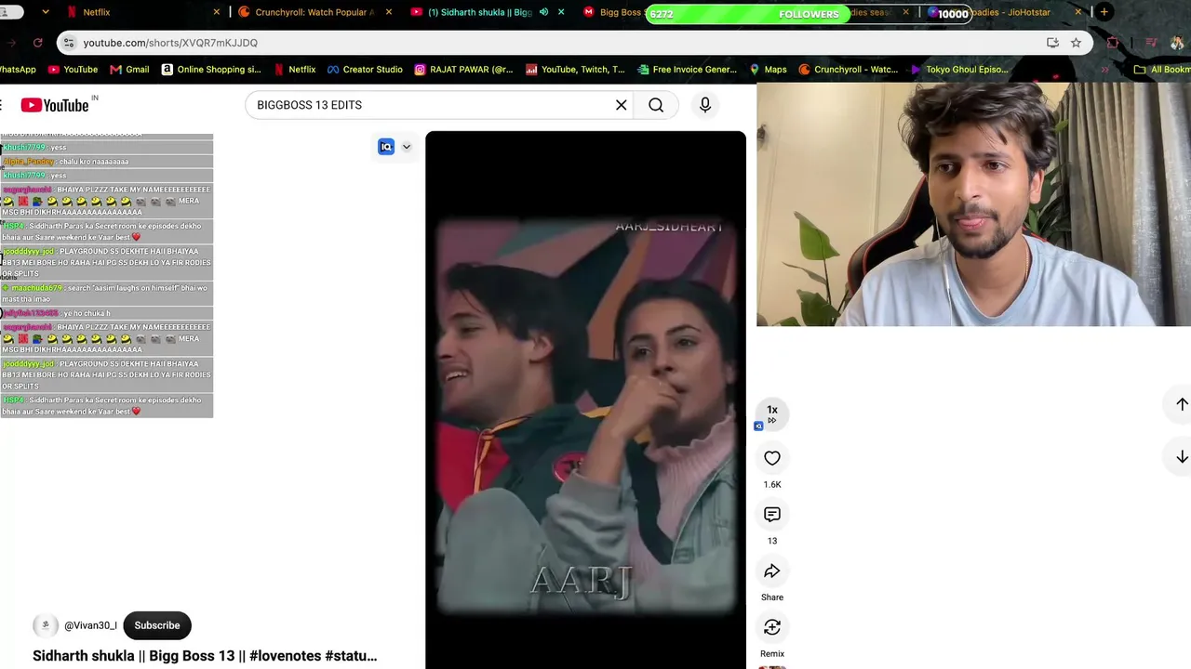Screen dimensions: 1191x669
Task: Open the Crunchyroll bookmark
Action: (x=848, y=70)
